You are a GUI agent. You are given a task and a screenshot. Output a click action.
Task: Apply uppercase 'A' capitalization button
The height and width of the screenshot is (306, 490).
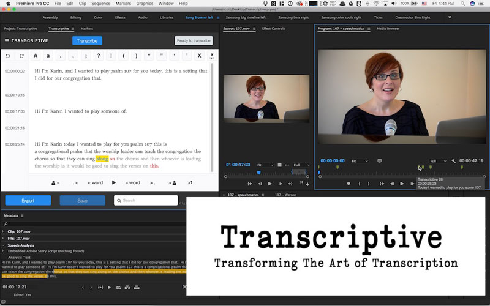click(36, 56)
